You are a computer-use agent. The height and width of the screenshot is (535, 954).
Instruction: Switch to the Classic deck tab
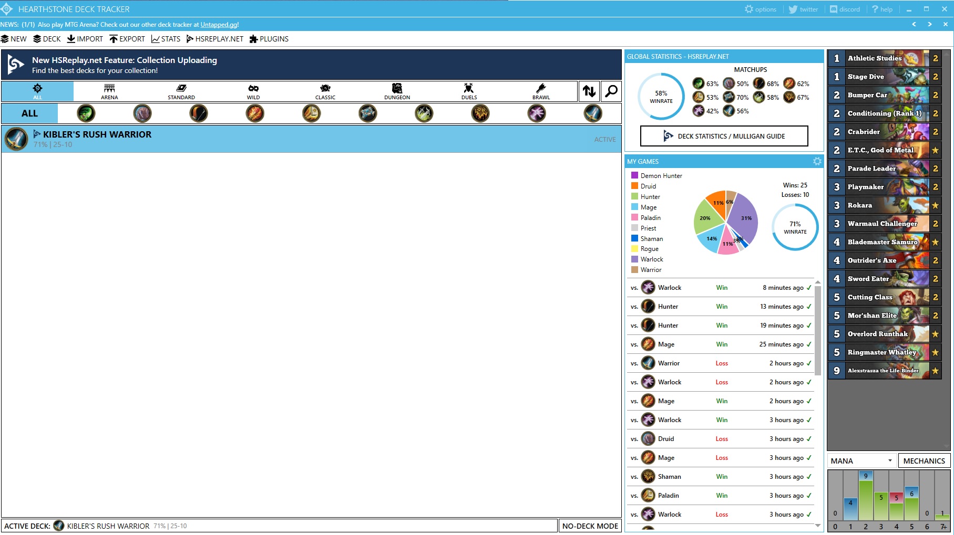[x=325, y=91]
